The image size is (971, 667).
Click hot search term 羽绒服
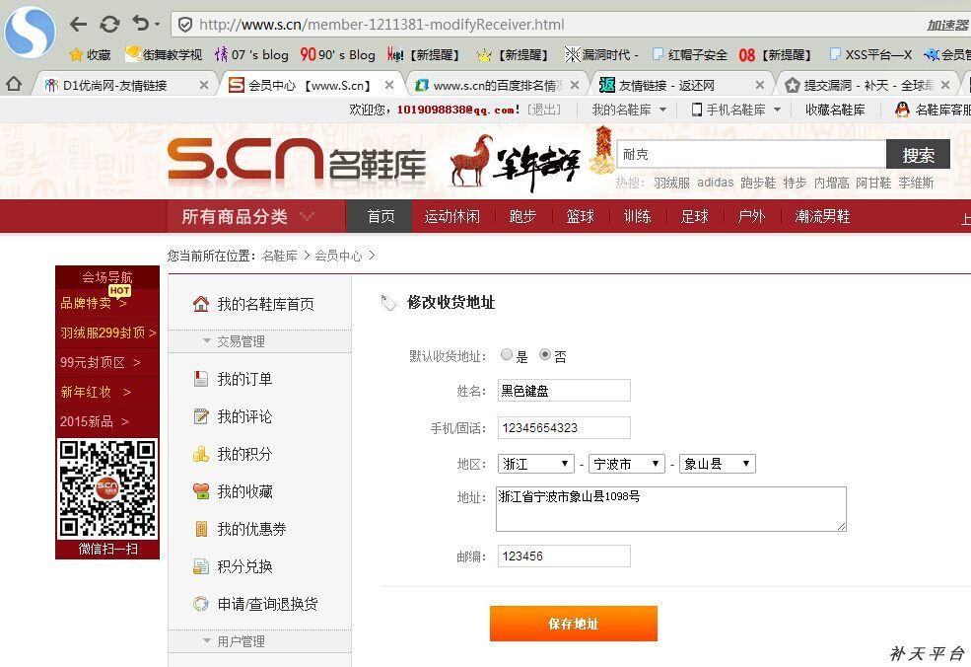pyautogui.click(x=671, y=183)
